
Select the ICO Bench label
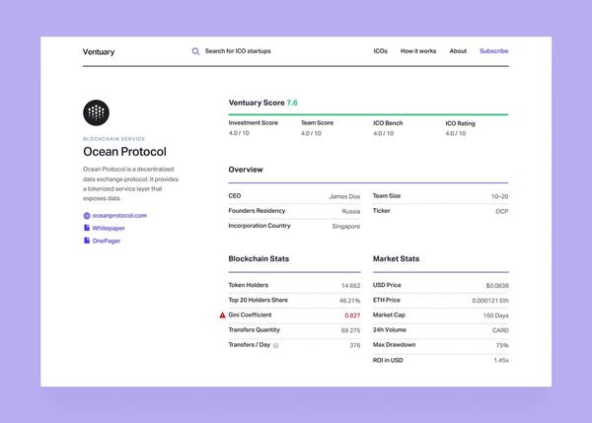pyautogui.click(x=388, y=123)
